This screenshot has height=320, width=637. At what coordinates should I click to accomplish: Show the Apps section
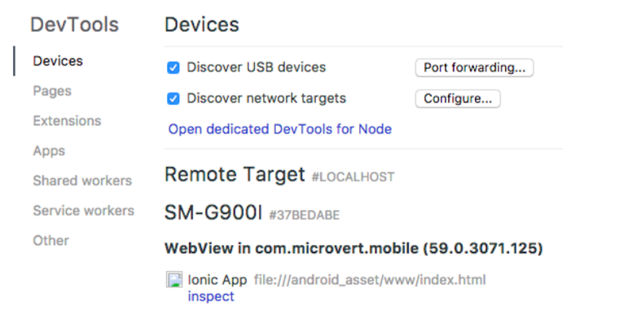point(49,151)
